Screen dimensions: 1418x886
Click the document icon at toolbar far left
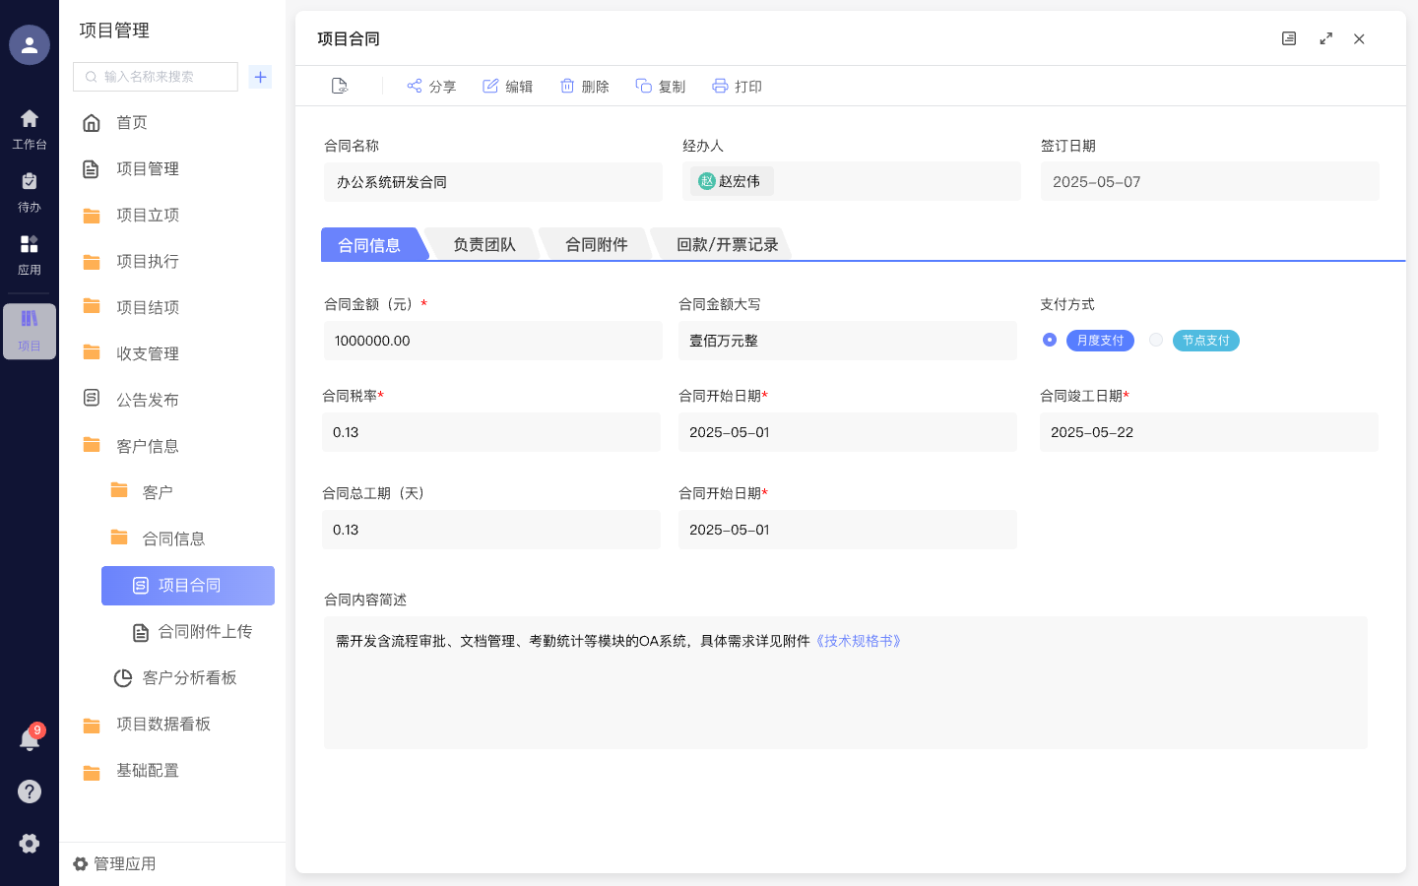[x=338, y=86]
